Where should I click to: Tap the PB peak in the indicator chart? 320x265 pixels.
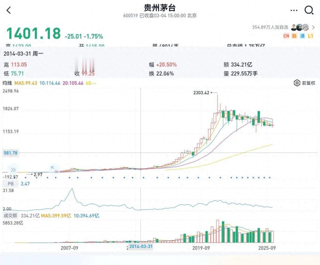click(72, 189)
